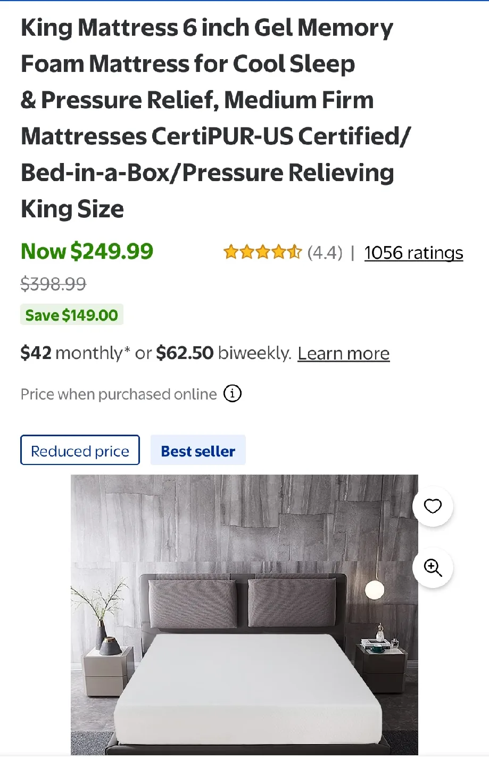Click the green Save $149.00 badge
Viewport: 489px width, 767px height.
(x=71, y=314)
